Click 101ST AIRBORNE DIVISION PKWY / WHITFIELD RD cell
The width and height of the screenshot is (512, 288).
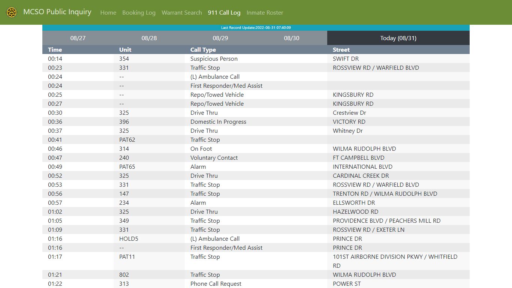coord(398,261)
